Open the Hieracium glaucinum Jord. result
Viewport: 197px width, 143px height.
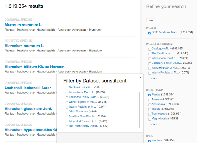point(28,108)
